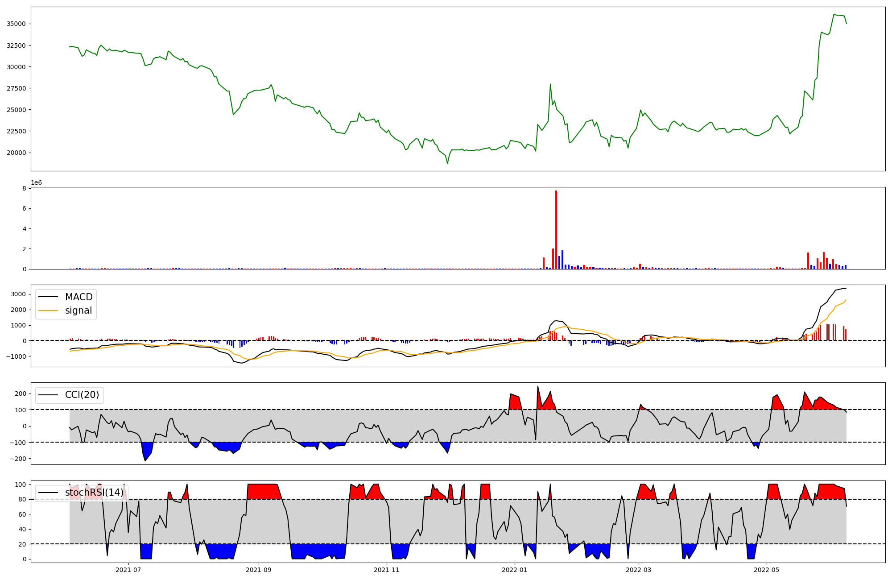
Task: Click the 2021-09 date tick label
Action: click(x=259, y=570)
